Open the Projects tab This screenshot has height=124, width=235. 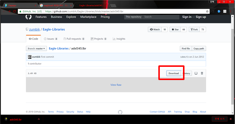[99, 39]
